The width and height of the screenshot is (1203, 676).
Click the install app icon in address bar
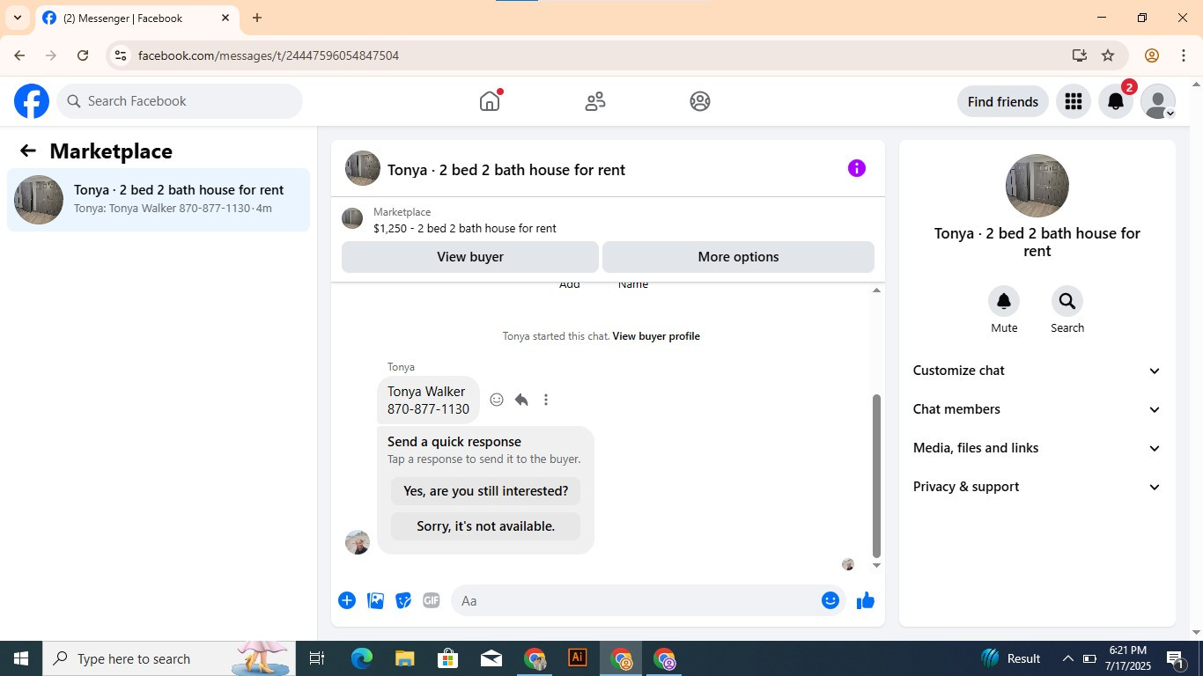tap(1080, 55)
